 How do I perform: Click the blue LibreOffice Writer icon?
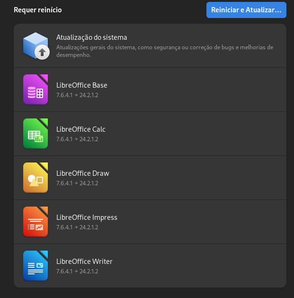36,266
